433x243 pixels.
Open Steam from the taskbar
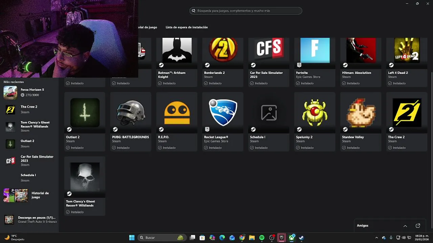pyautogui.click(x=301, y=238)
